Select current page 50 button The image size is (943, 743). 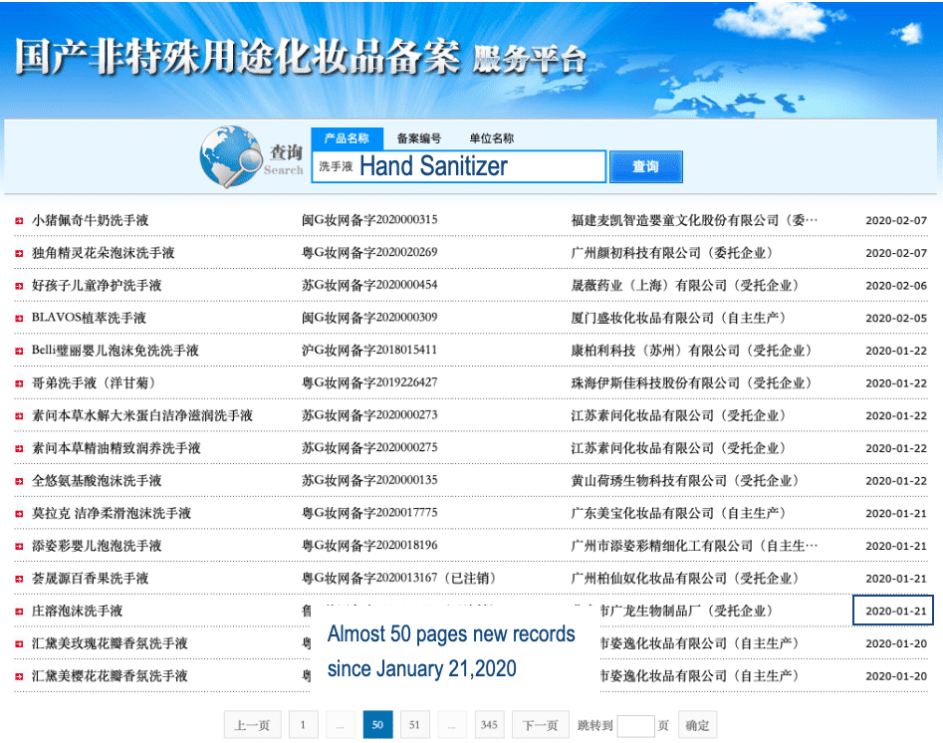(x=377, y=725)
